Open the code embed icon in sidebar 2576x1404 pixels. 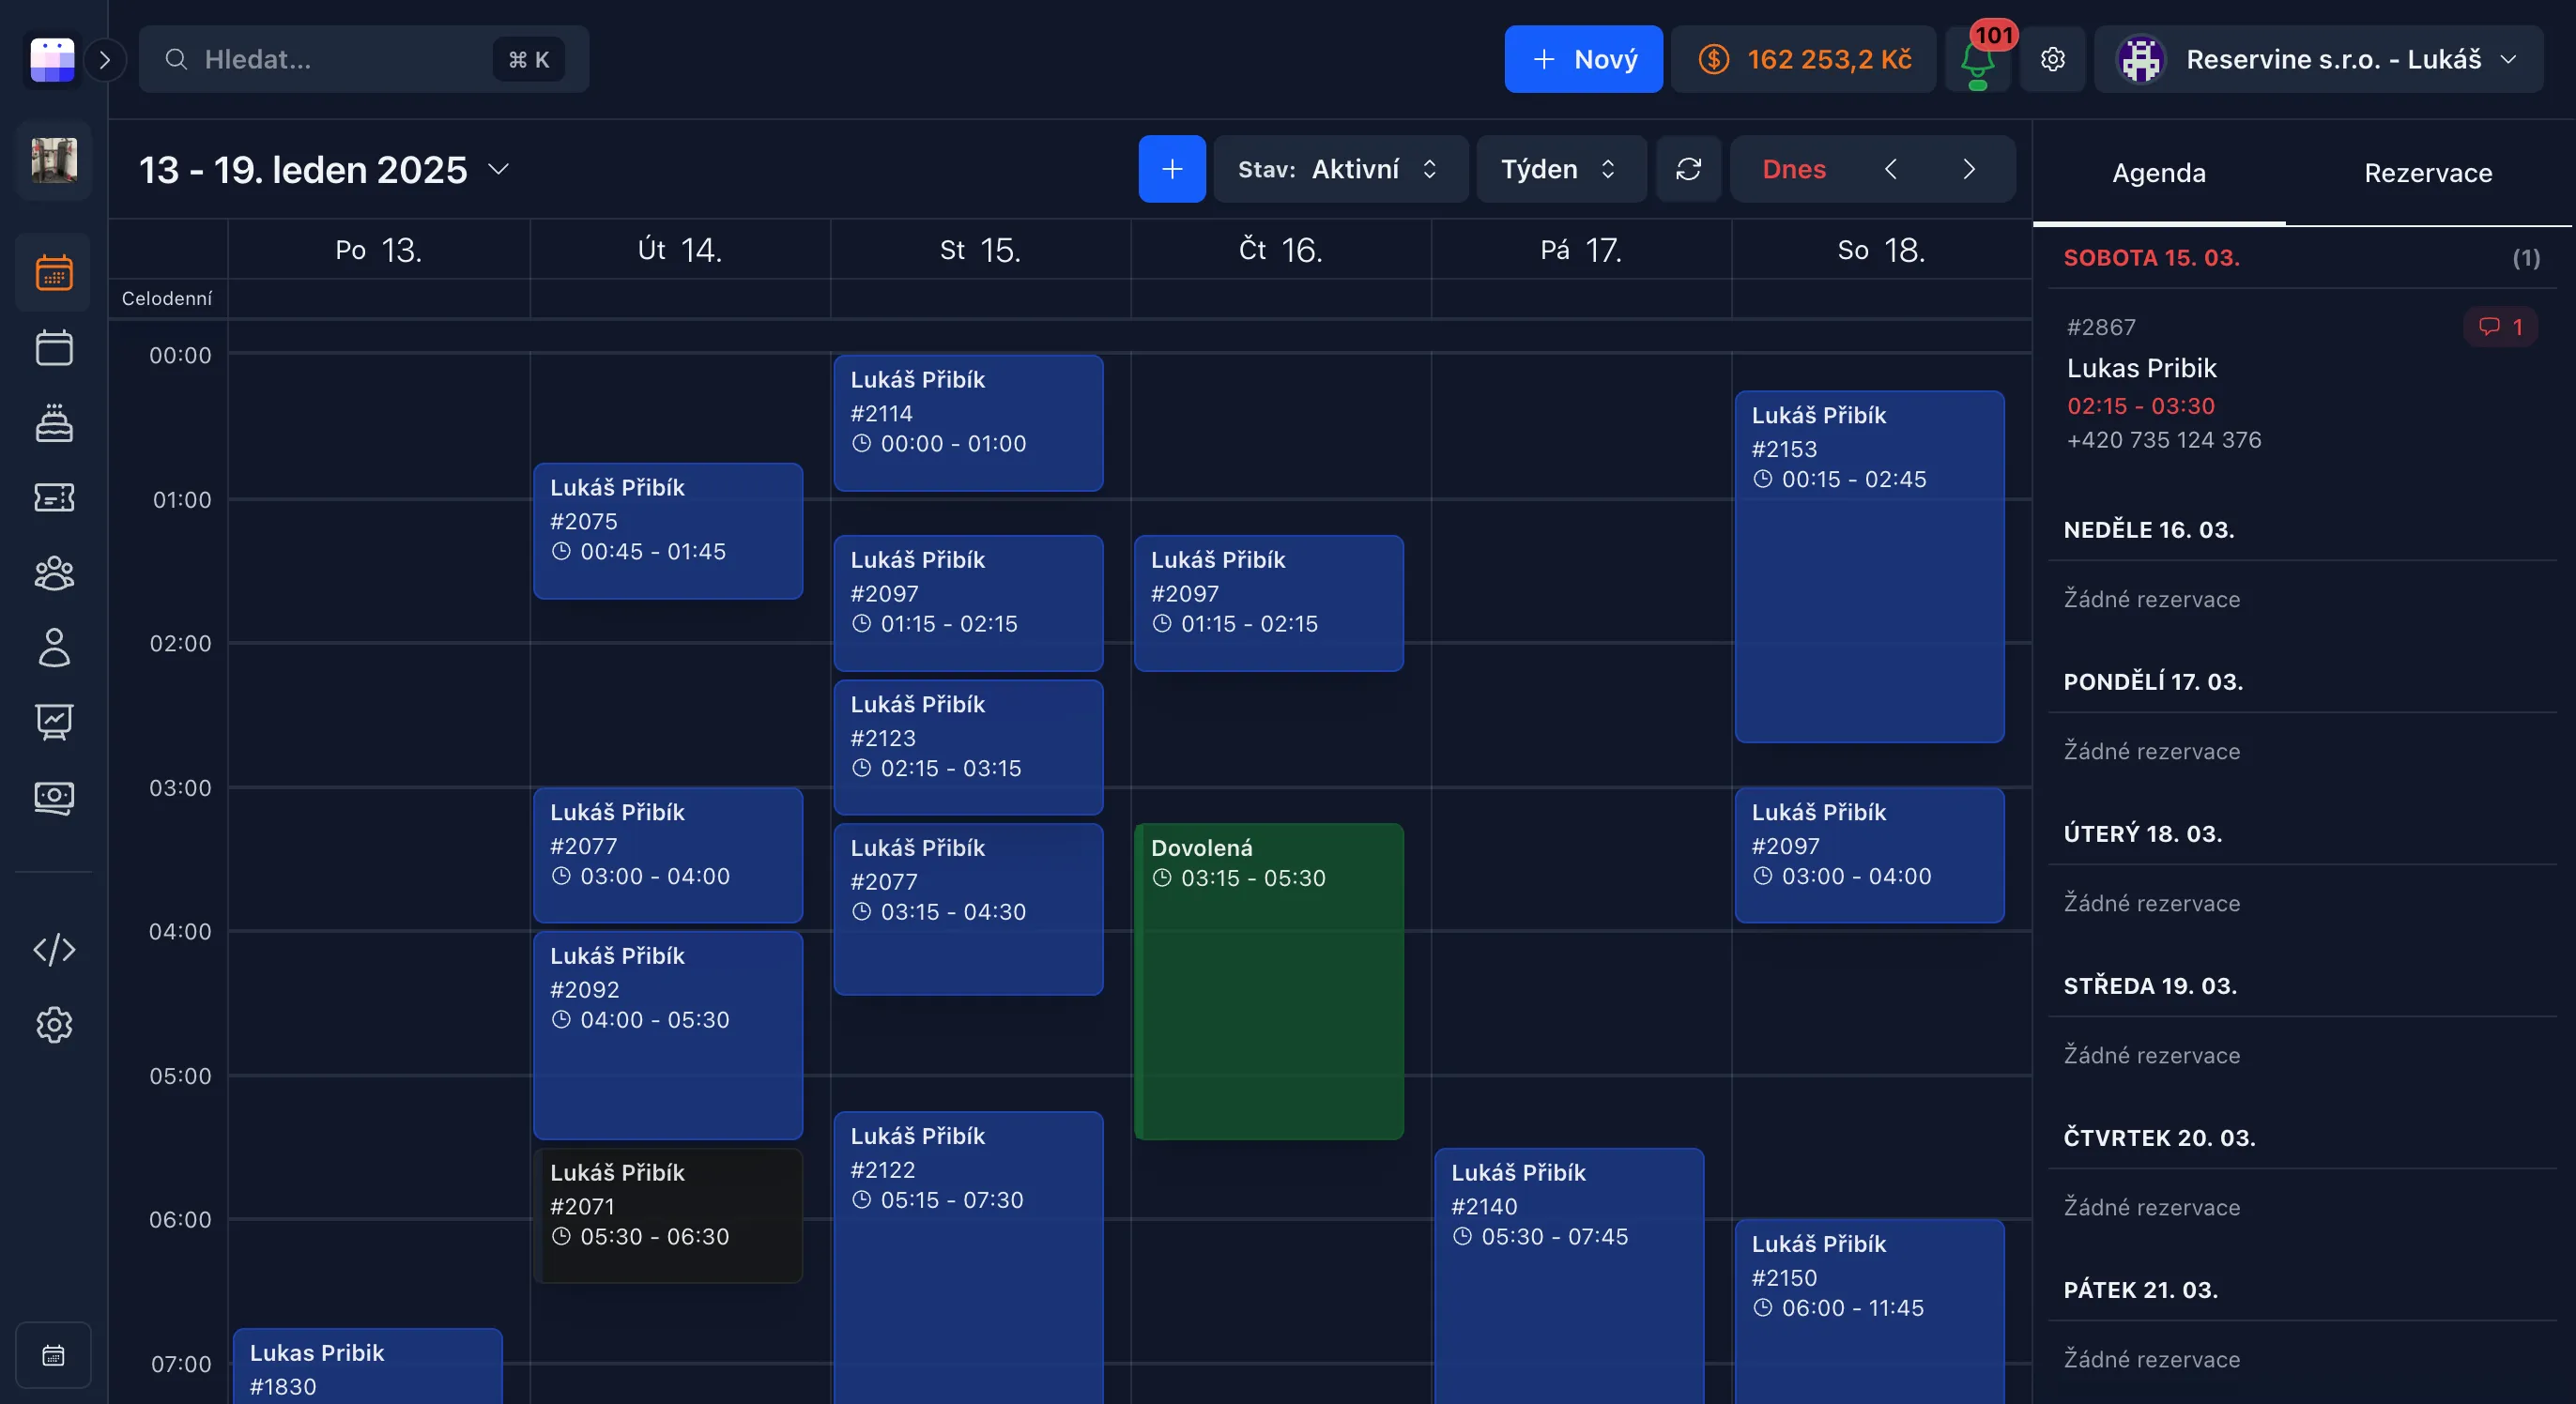[x=54, y=949]
